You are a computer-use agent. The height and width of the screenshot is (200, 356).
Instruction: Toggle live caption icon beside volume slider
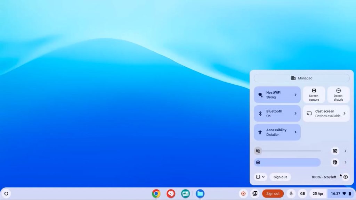point(335,151)
